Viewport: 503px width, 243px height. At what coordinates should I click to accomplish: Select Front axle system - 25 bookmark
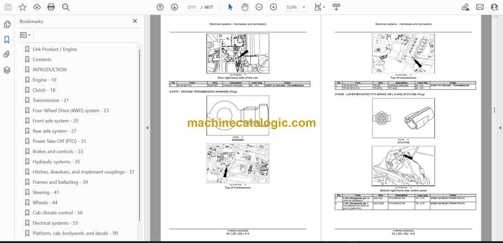[x=55, y=121]
